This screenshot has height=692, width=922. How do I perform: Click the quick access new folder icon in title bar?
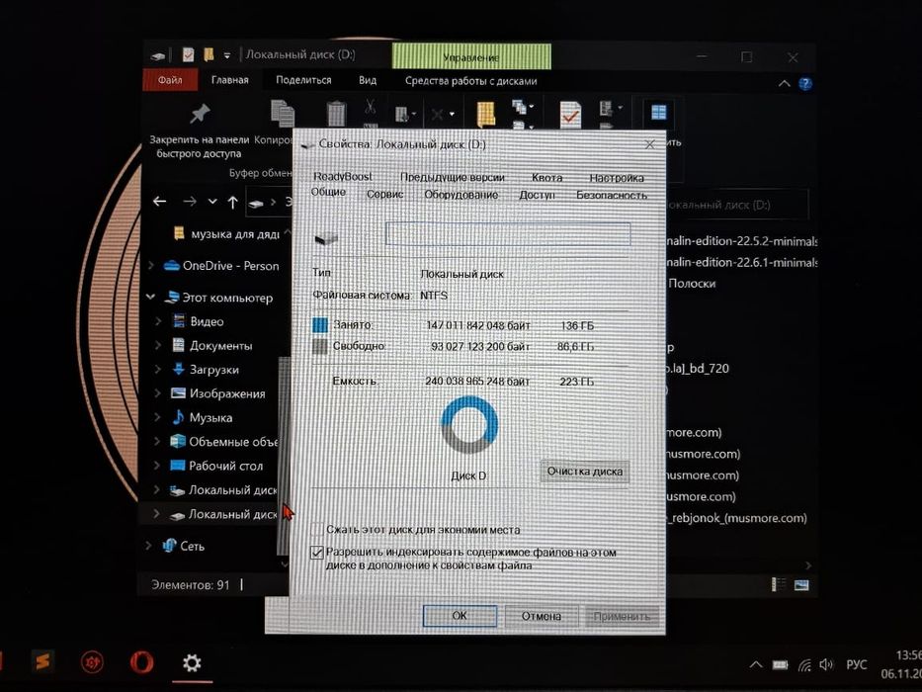pos(209,54)
